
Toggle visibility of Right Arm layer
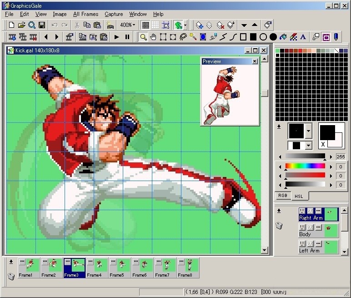(x=302, y=211)
